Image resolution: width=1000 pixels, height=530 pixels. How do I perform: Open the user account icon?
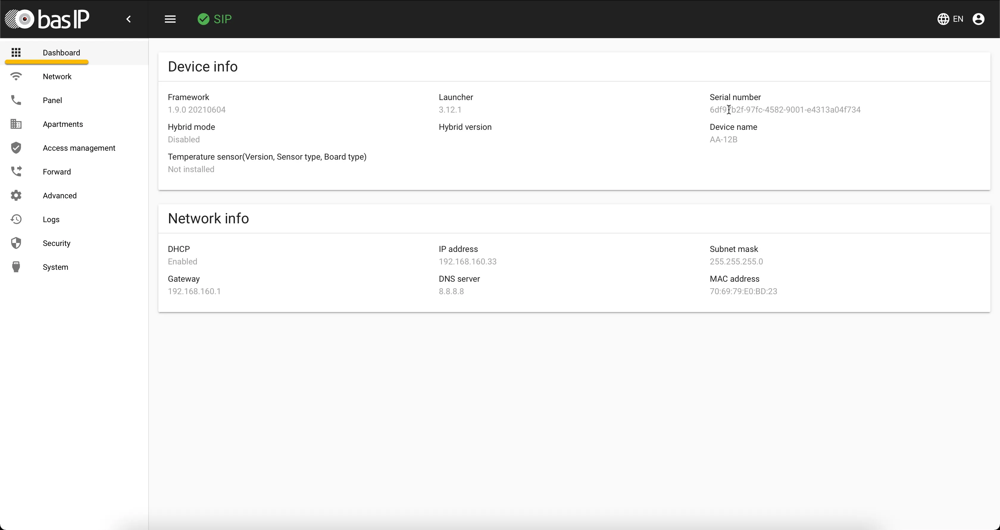[x=978, y=19]
